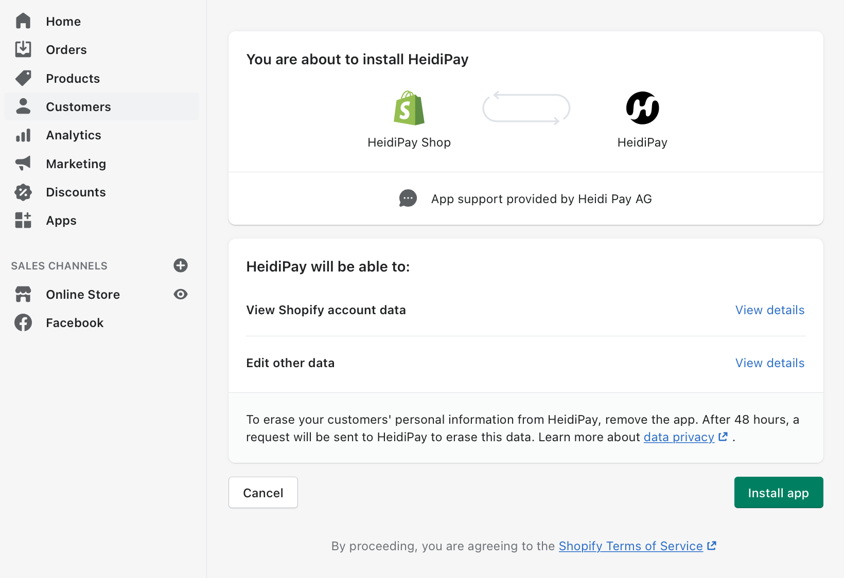Click the HeidiPay app logo
This screenshot has height=578, width=844.
642,108
